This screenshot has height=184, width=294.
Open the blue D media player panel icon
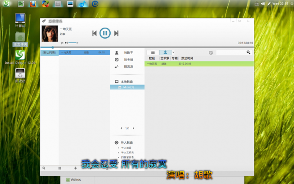[95, 3]
